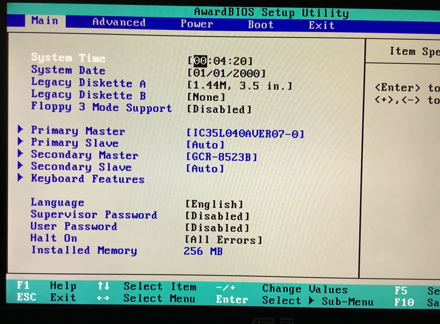The width and height of the screenshot is (440, 324).
Task: Change Legacy Diskette B value None
Action: pos(206,97)
